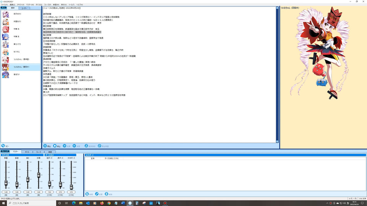Open Firefox from the taskbar
The width and height of the screenshot is (367, 206).
click(102, 203)
